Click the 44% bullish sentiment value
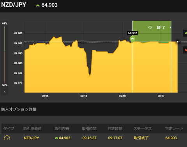 (x=5, y=23)
